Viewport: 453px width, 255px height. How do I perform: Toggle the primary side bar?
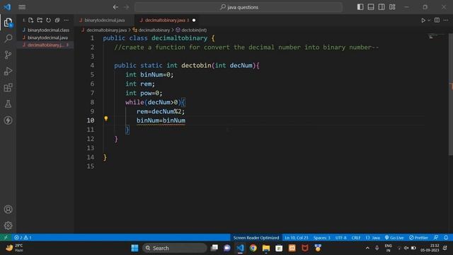pos(360,7)
